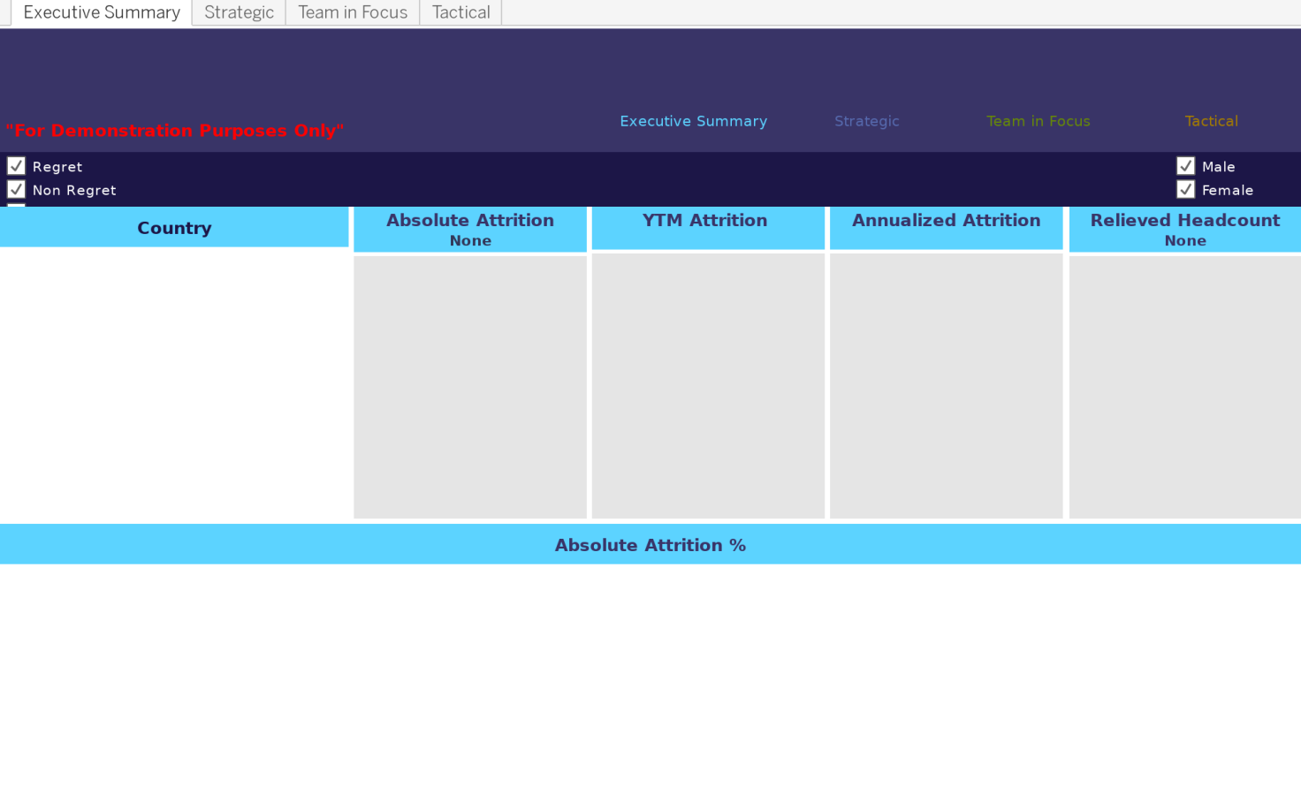The height and width of the screenshot is (802, 1301).
Task: Go to Team in Focus via the header link
Action: (1039, 121)
